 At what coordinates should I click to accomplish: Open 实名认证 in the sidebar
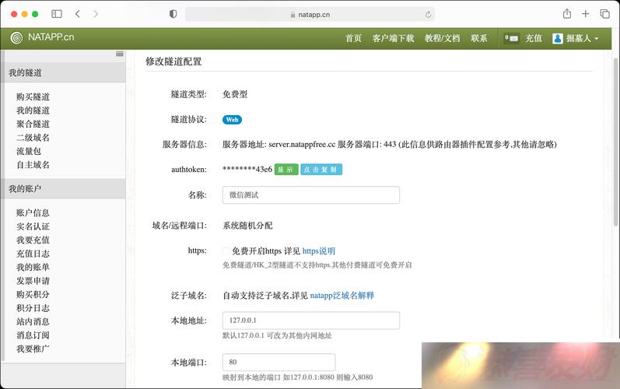[33, 226]
